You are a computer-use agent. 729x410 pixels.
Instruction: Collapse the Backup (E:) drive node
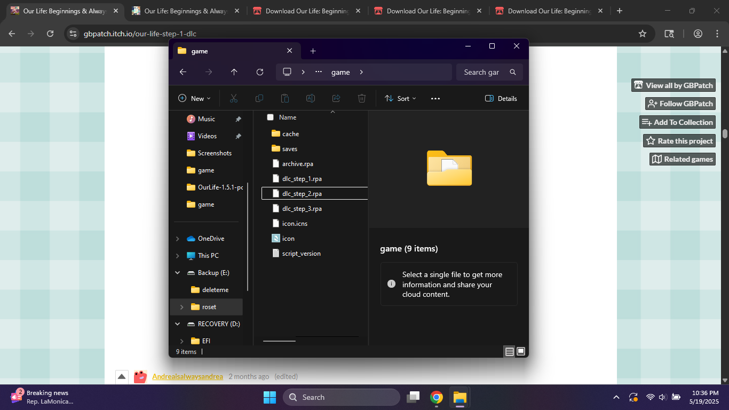pyautogui.click(x=177, y=273)
